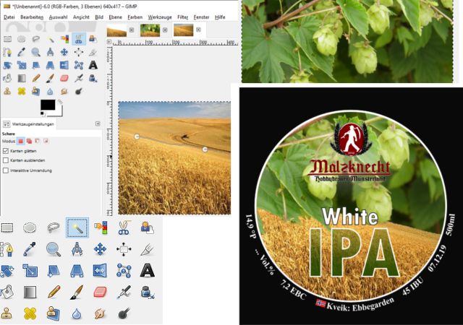Open the Ebene menu

click(116, 17)
